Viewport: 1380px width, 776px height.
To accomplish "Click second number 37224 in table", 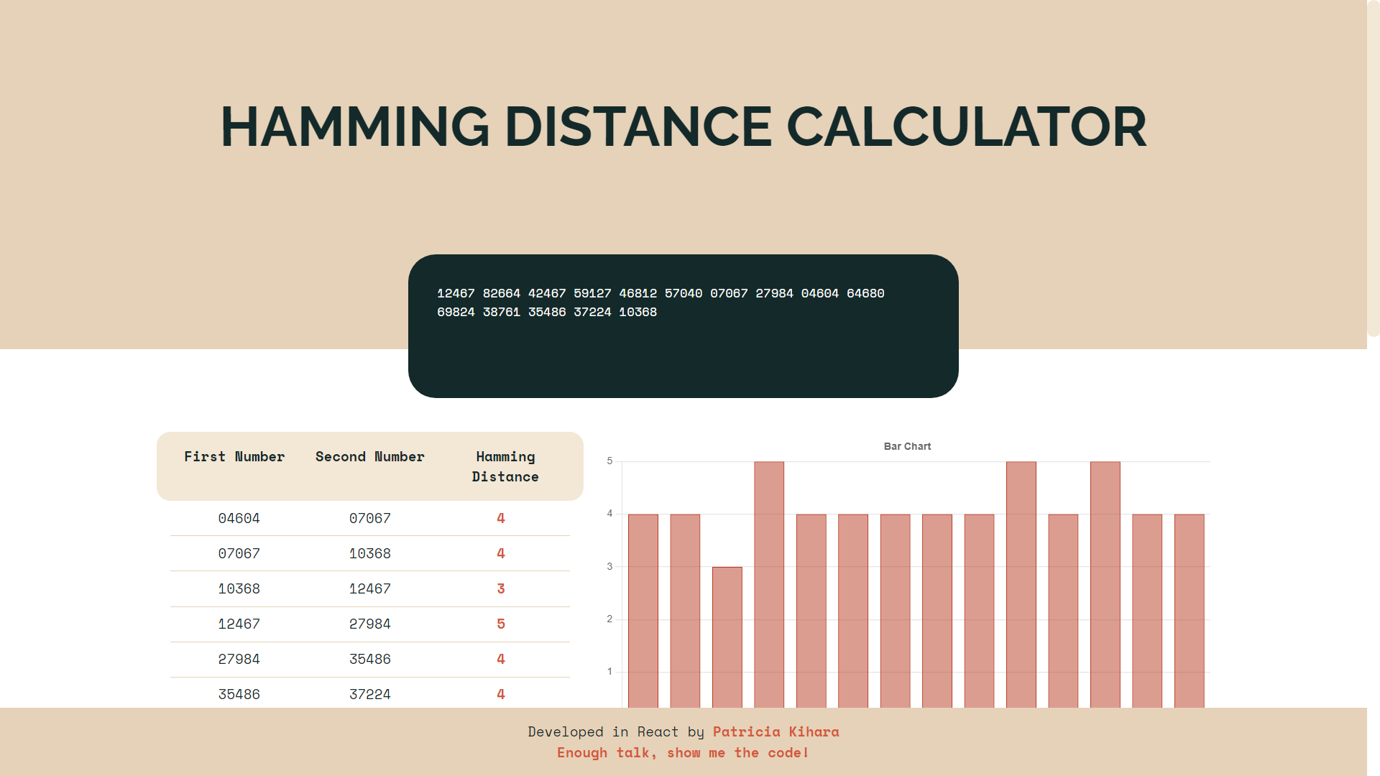I will click(369, 694).
